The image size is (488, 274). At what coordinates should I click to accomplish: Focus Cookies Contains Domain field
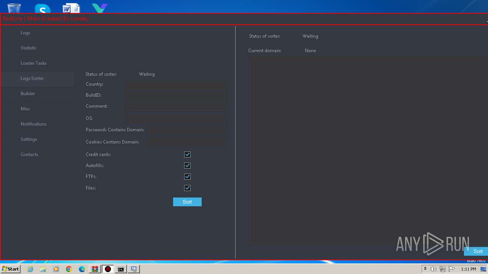pos(187,142)
